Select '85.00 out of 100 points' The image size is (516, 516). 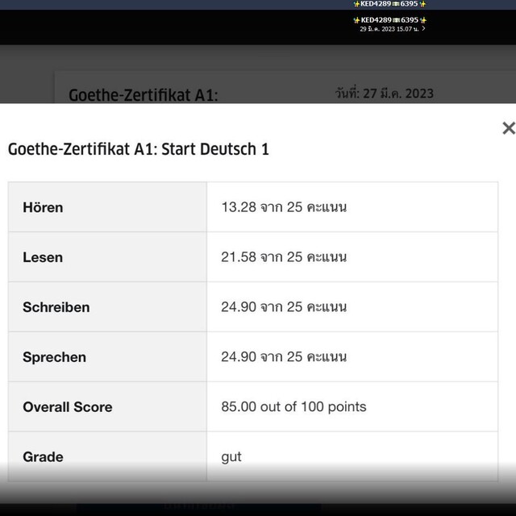click(x=293, y=406)
